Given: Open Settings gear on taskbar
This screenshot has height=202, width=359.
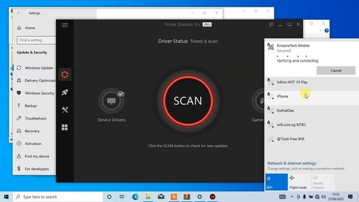Looking at the screenshot, I should point(200,197).
